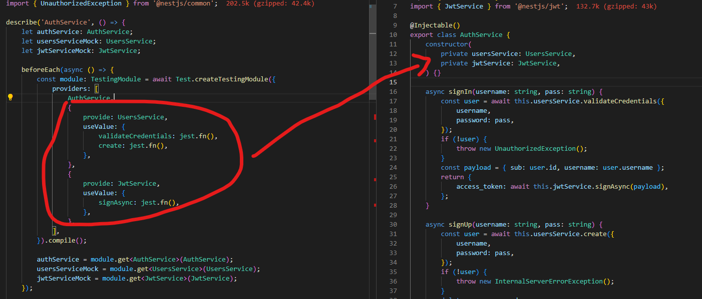
Task: Click the 'beforeEach' call in the test file
Action: pyautogui.click(x=41, y=70)
